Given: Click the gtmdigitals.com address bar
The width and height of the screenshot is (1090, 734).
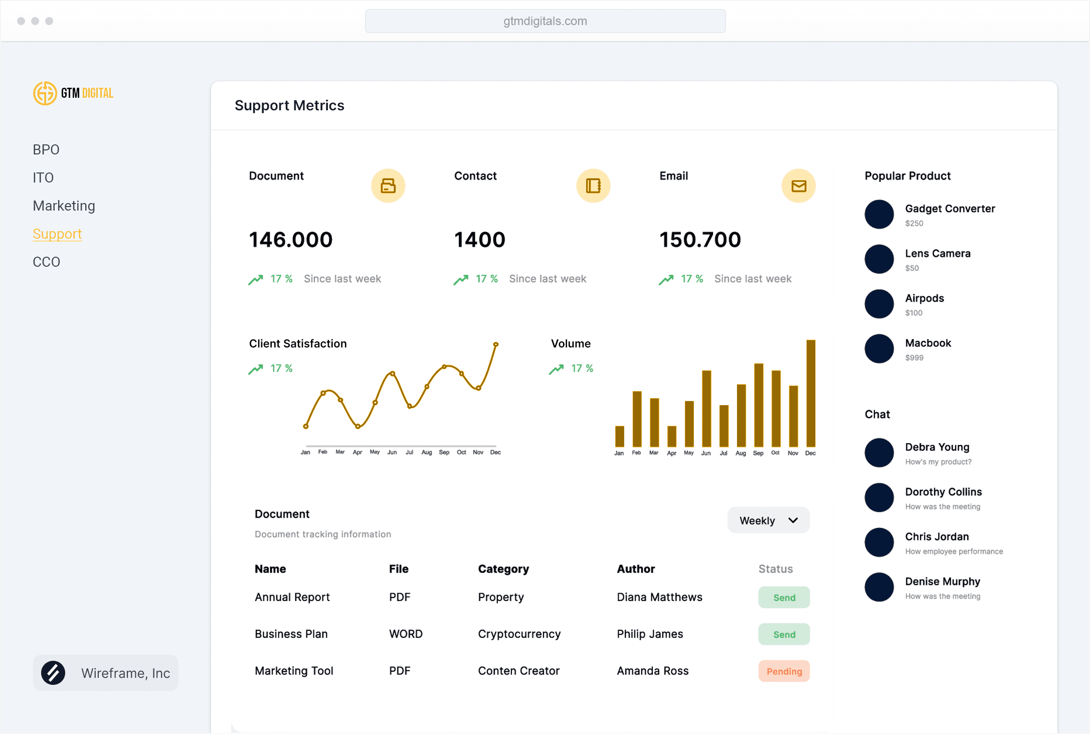Looking at the screenshot, I should click(x=545, y=21).
